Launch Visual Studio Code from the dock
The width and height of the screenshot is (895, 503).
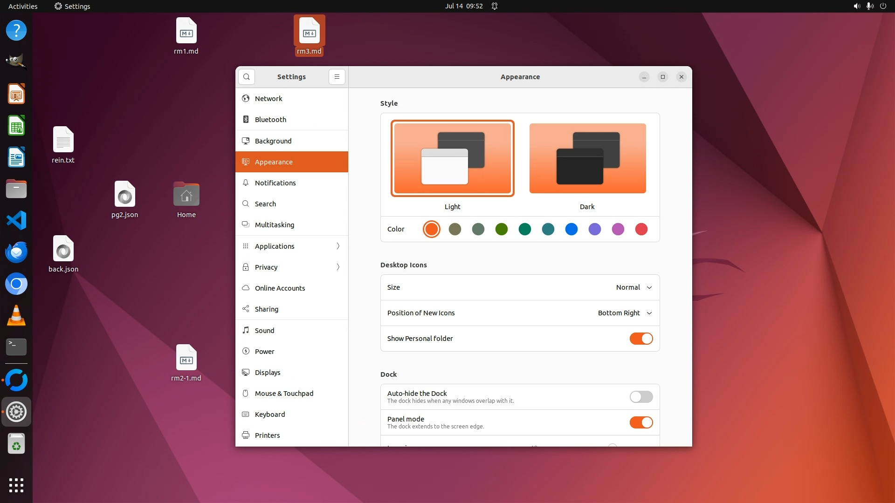(x=16, y=220)
